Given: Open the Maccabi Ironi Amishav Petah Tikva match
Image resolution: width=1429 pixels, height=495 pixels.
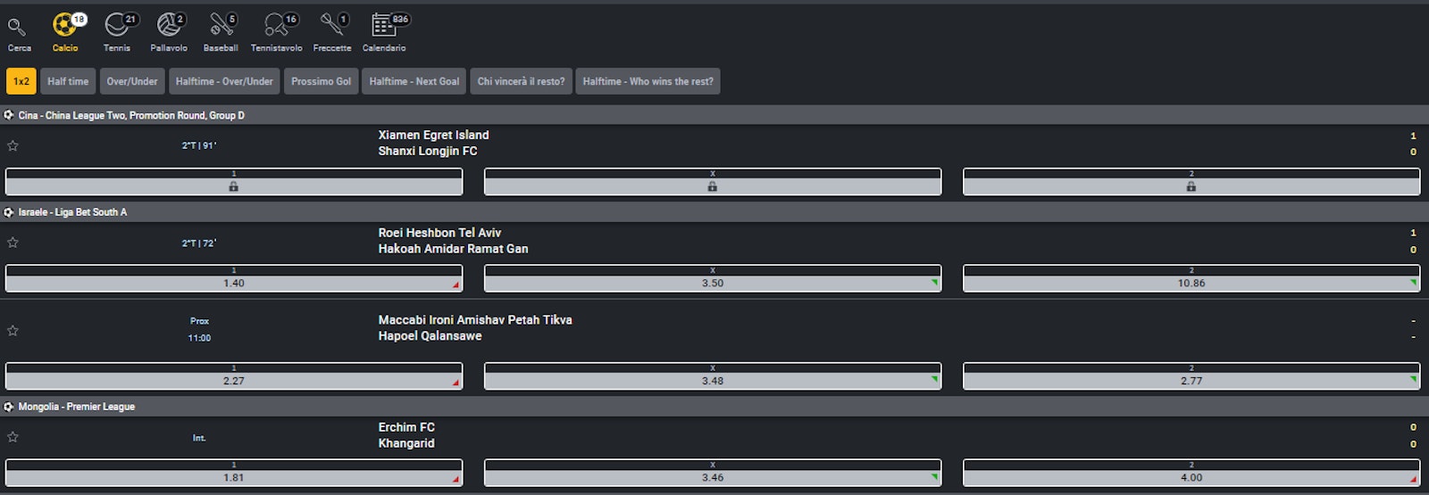Looking at the screenshot, I should [475, 320].
